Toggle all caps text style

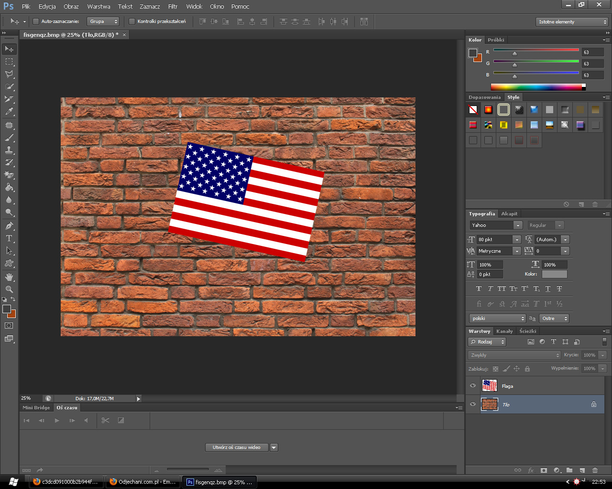(x=502, y=288)
